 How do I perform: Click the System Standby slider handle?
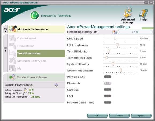click(113, 64)
